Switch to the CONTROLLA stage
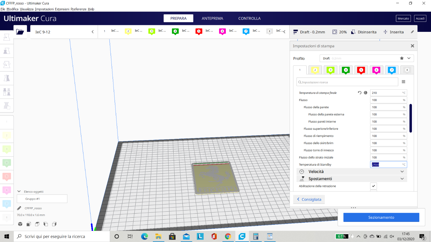The height and width of the screenshot is (242, 431). [x=249, y=18]
